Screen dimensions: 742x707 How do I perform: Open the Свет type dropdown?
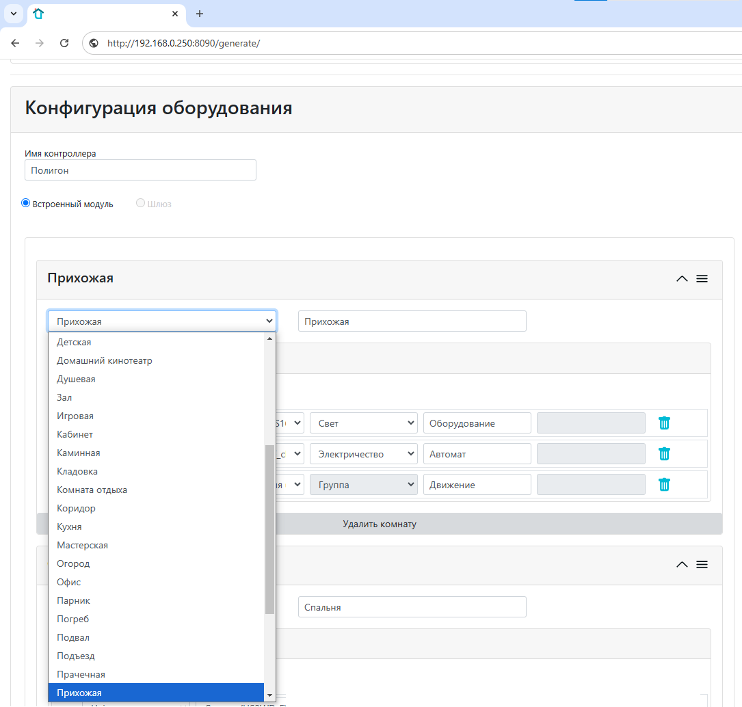point(363,423)
